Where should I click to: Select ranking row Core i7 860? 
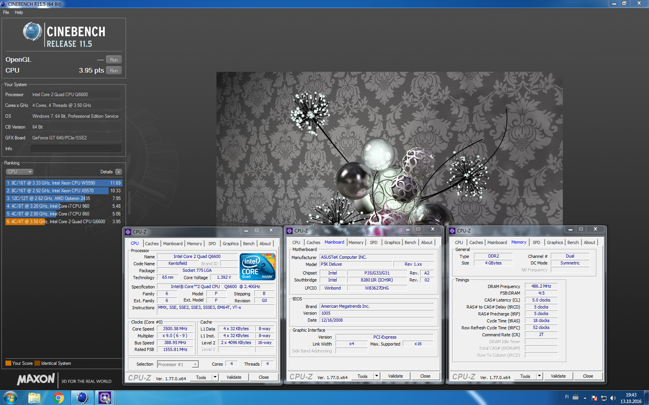pyautogui.click(x=63, y=214)
